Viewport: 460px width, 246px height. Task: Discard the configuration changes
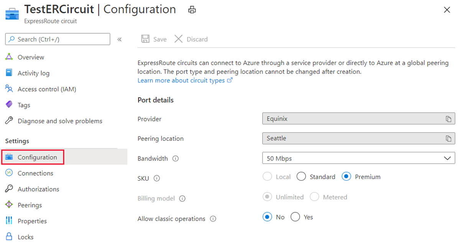[191, 39]
